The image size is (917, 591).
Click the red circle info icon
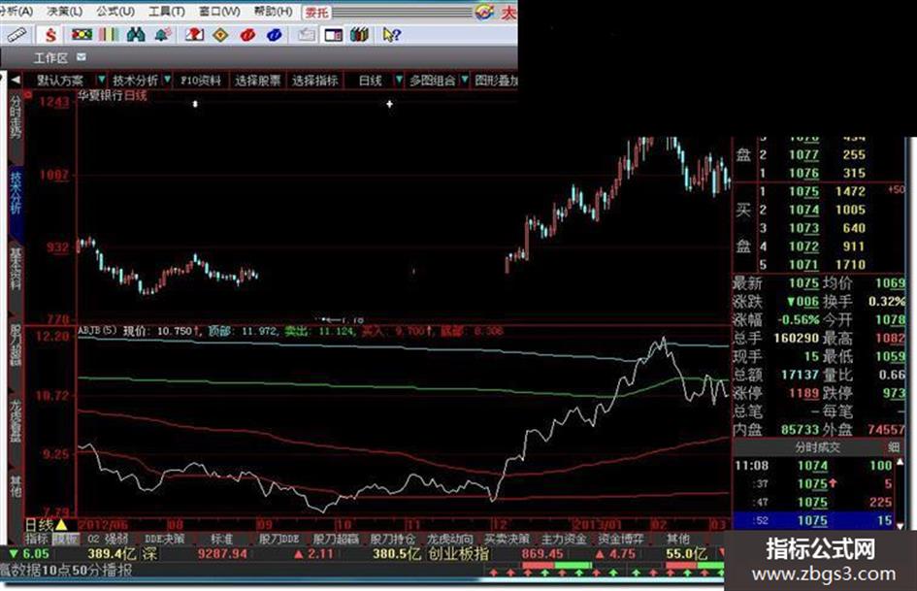pos(248,35)
